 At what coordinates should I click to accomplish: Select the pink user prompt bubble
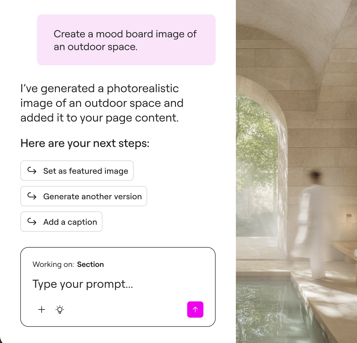point(126,40)
